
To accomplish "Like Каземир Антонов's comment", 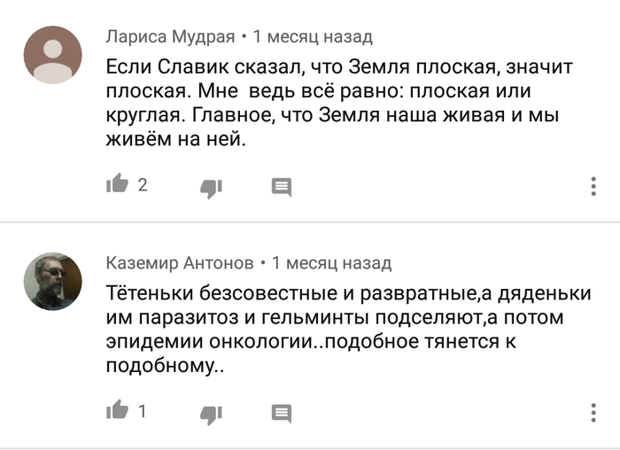I will [117, 412].
